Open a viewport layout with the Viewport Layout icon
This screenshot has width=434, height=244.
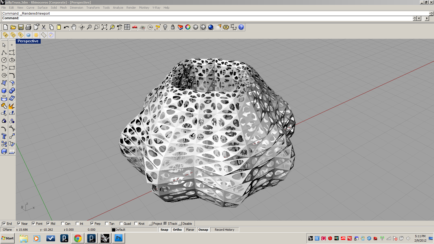pos(127,27)
